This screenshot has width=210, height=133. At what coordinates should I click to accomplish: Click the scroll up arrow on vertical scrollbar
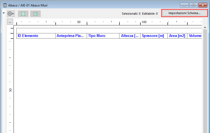click(x=205, y=27)
